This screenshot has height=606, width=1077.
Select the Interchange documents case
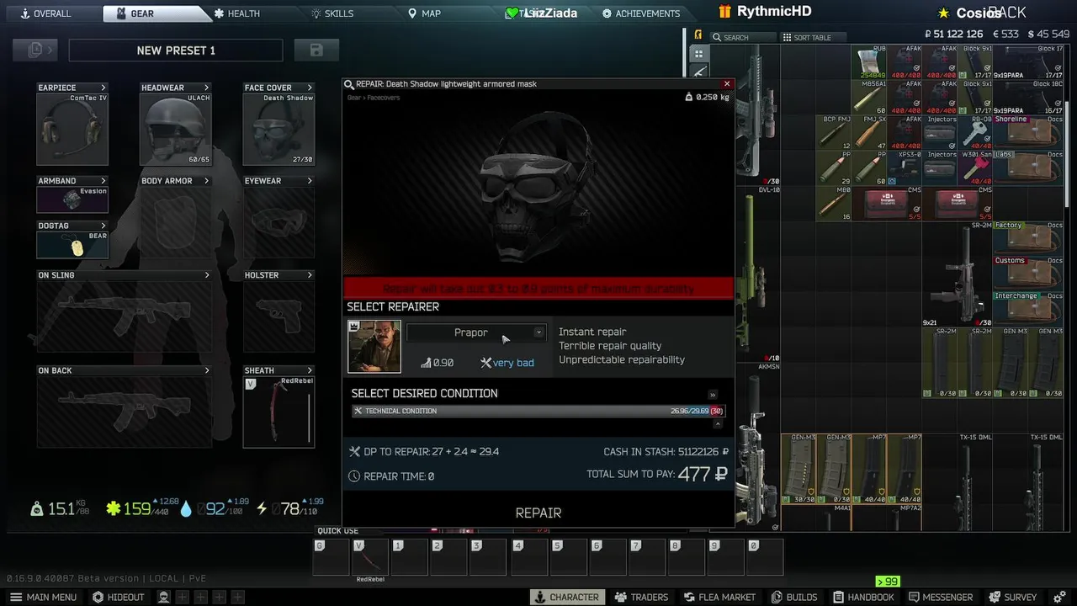pos(1029,310)
